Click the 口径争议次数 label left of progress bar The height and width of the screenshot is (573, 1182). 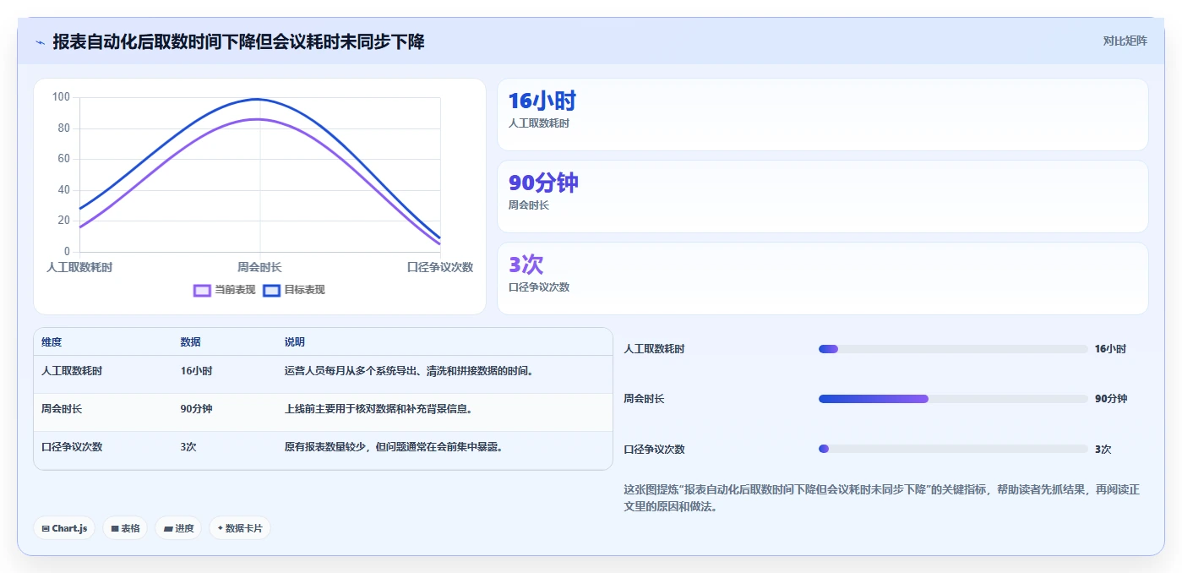(x=654, y=450)
